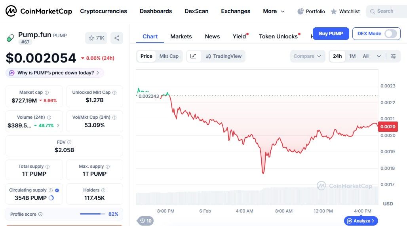
Task: Switch to the line chart icon
Action: coord(193,56)
